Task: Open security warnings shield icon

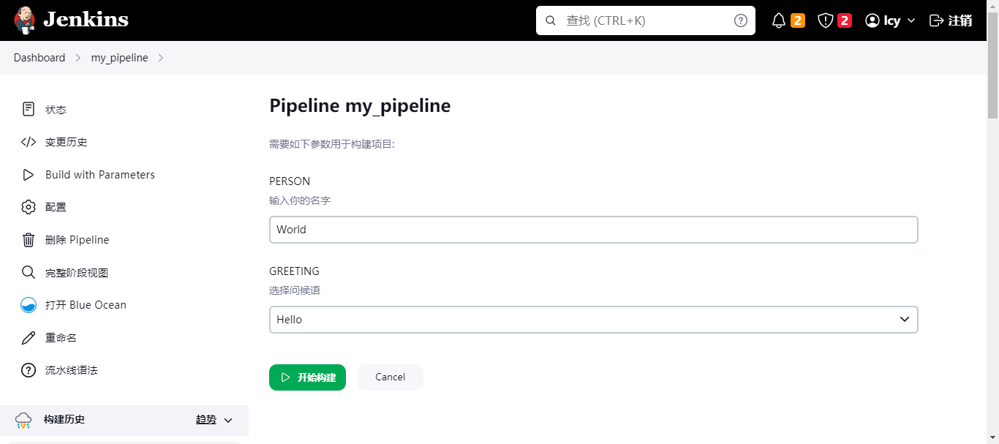Action: tap(826, 20)
